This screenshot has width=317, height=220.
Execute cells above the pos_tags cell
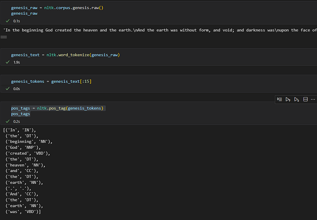(288, 99)
